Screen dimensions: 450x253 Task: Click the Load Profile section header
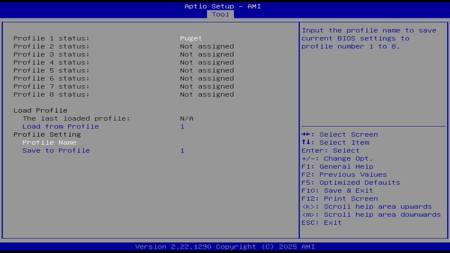click(x=40, y=110)
